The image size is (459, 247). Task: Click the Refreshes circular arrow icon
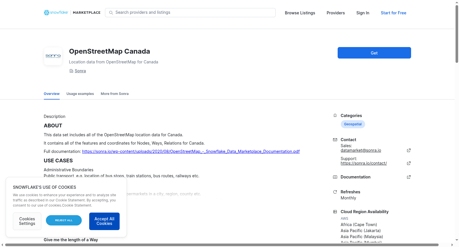point(335,192)
